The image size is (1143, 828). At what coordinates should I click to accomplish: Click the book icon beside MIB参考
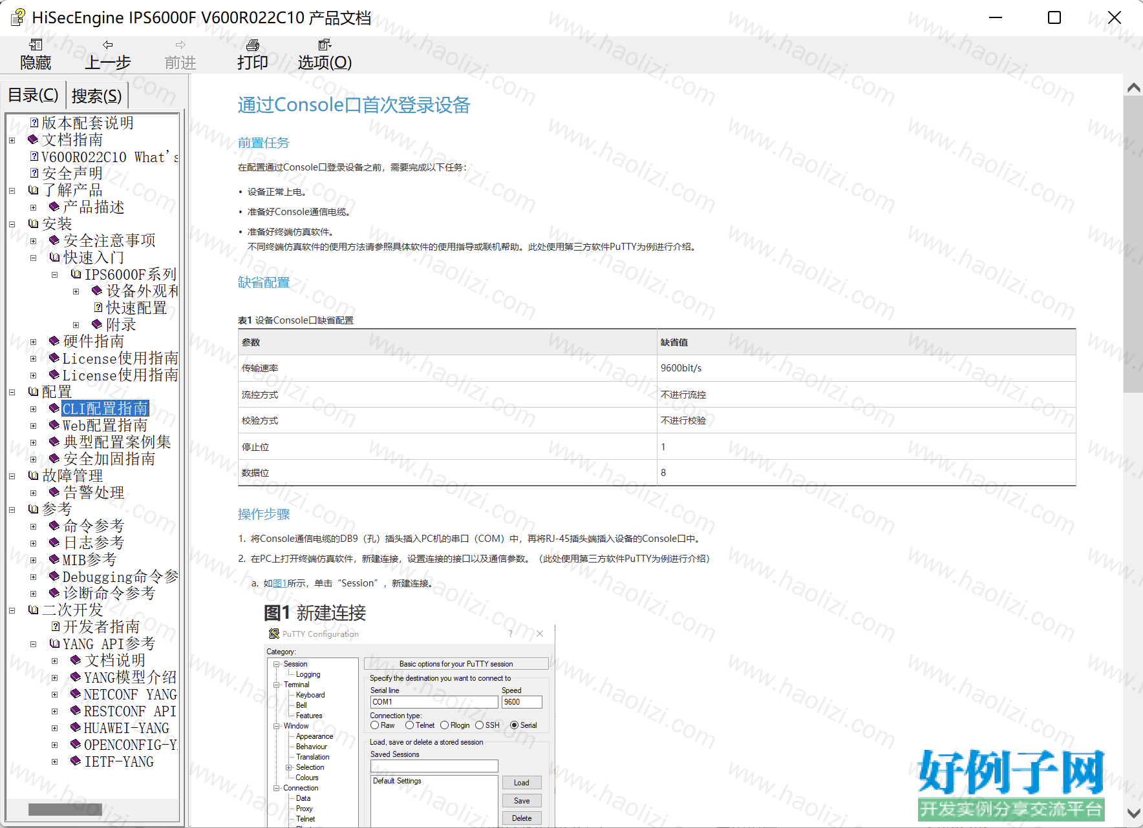(55, 559)
